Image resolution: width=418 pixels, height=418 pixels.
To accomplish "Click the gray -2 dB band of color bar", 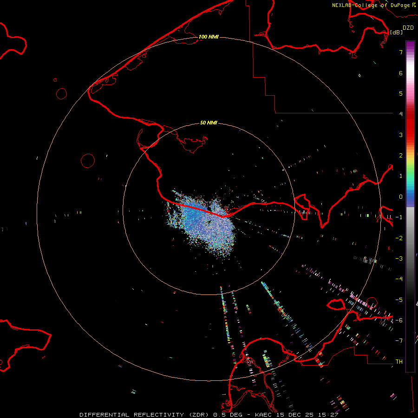I will click(410, 238).
